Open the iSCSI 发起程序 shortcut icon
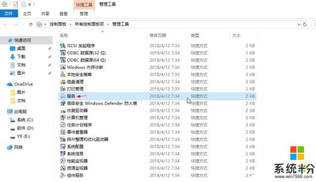 [x=63, y=46]
